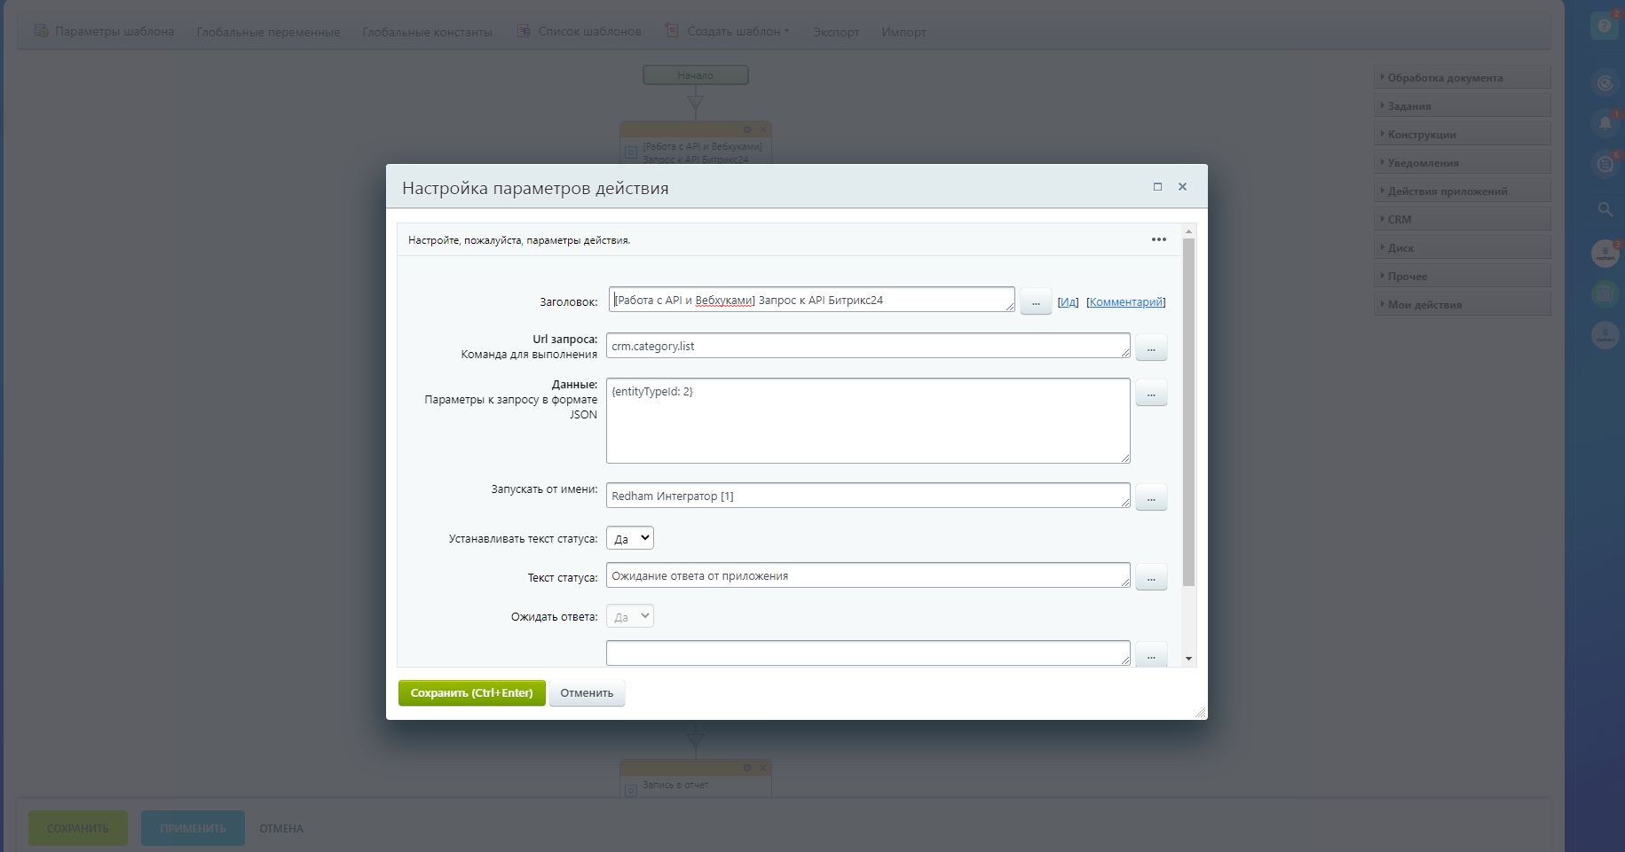1625x852 pixels.
Task: Open value picker next to Url запроса field
Action: [1150, 348]
